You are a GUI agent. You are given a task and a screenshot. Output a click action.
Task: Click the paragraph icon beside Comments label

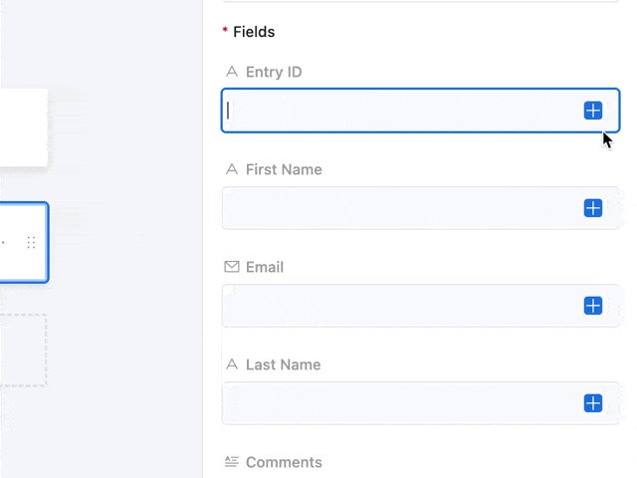click(x=232, y=462)
